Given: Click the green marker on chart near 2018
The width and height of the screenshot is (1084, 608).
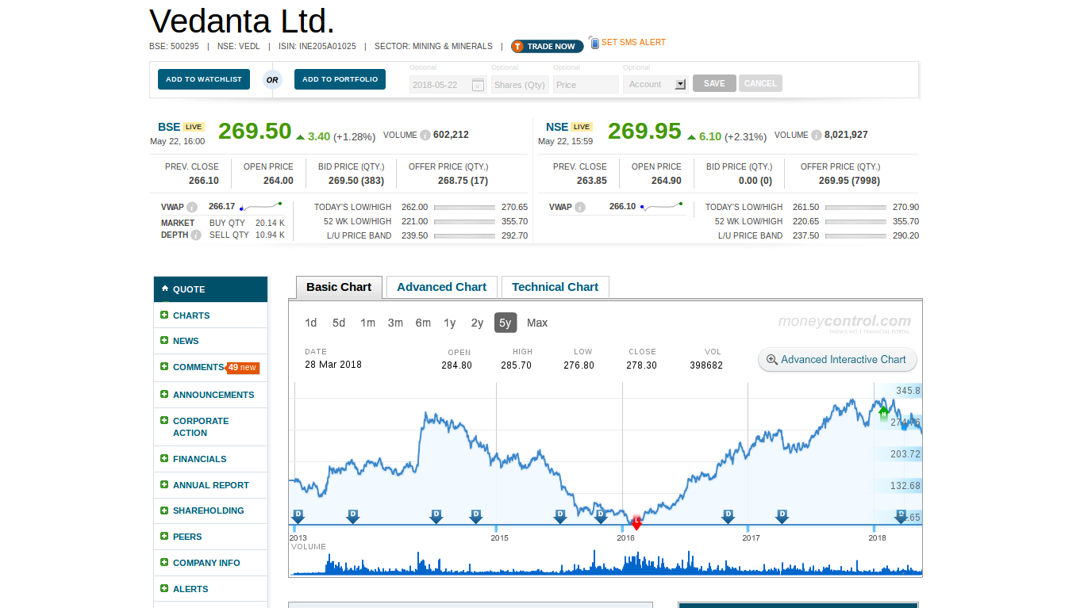Looking at the screenshot, I should click(884, 412).
